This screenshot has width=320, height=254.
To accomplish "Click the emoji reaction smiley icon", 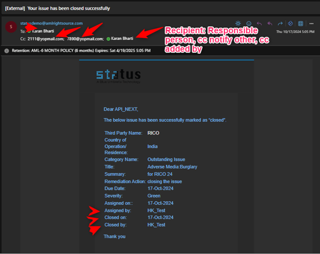I will click(x=249, y=23).
